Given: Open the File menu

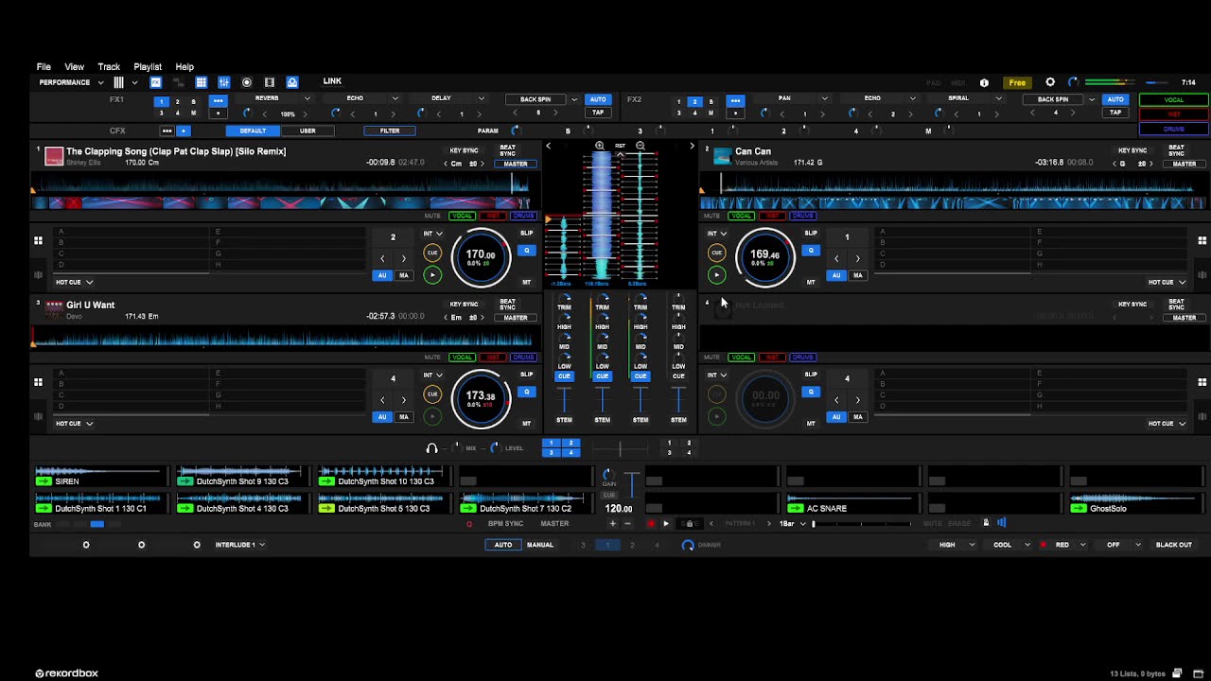Looking at the screenshot, I should [x=44, y=67].
